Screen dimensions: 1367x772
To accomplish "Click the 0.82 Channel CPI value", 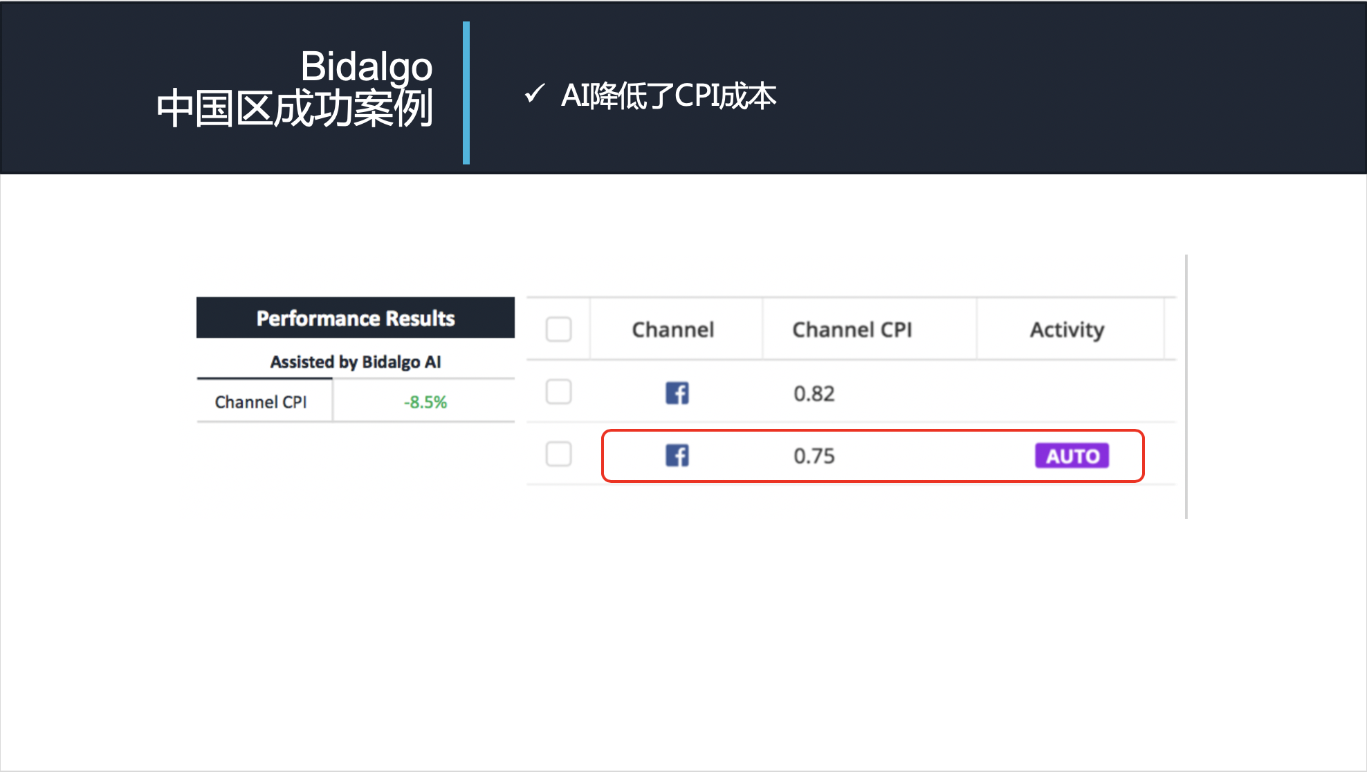I will click(x=814, y=394).
